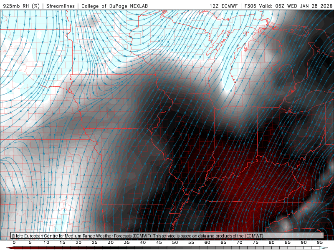The width and height of the screenshot is (334, 250).
Task: Click the dark red low end of color bar
Action: 10,248
